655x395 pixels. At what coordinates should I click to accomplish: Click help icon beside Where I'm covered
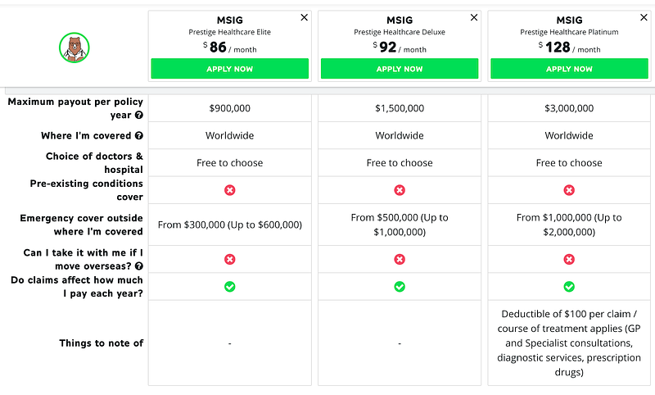139,136
